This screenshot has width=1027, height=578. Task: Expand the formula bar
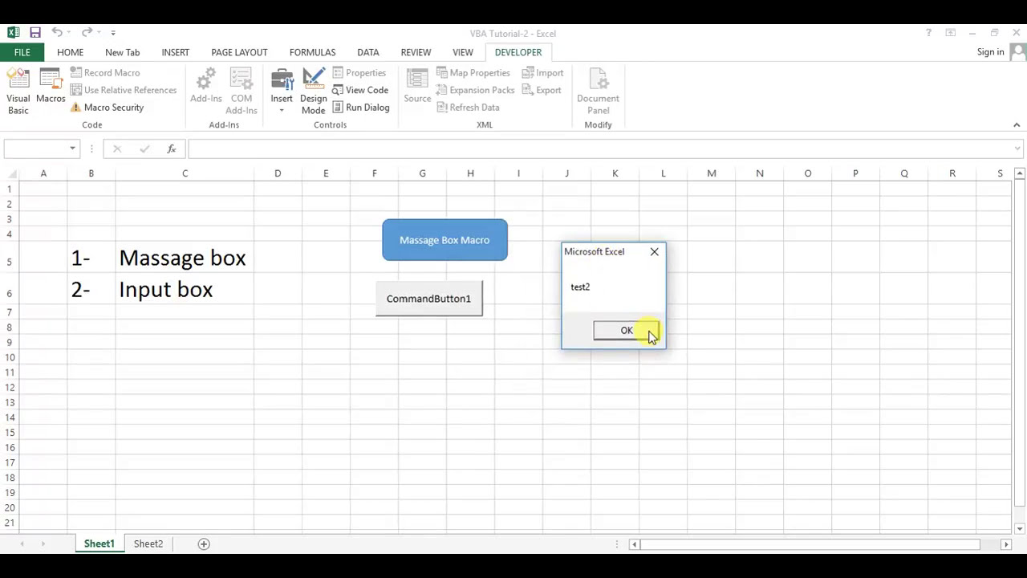(x=1017, y=149)
